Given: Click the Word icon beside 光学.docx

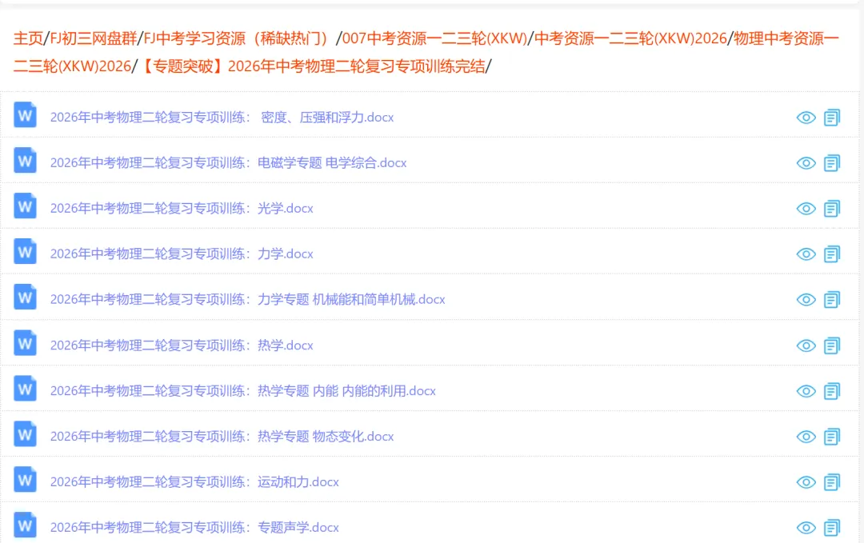Looking at the screenshot, I should [25, 206].
